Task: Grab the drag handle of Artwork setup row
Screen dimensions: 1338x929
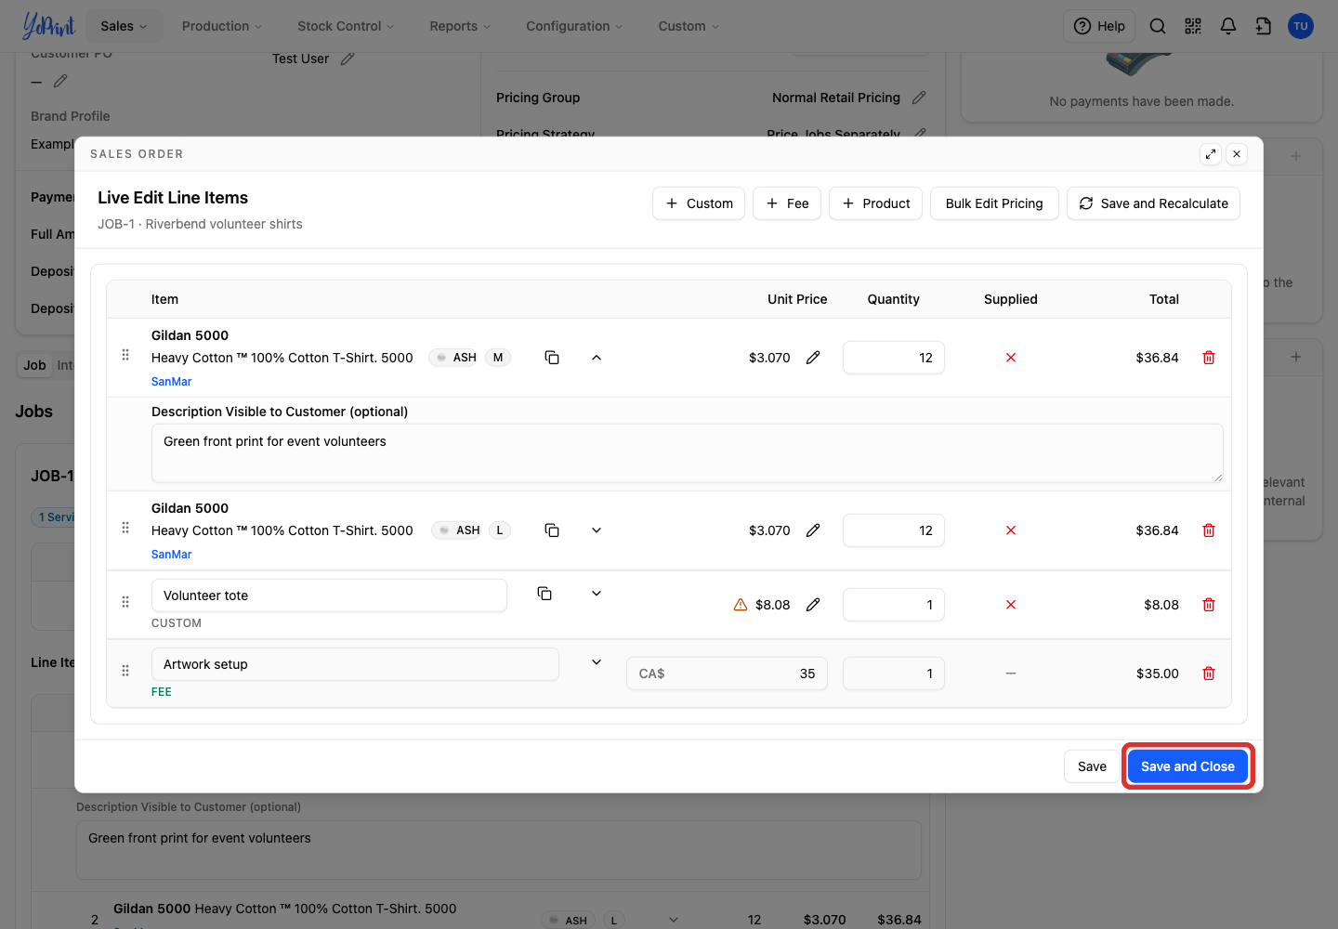Action: pyautogui.click(x=125, y=671)
